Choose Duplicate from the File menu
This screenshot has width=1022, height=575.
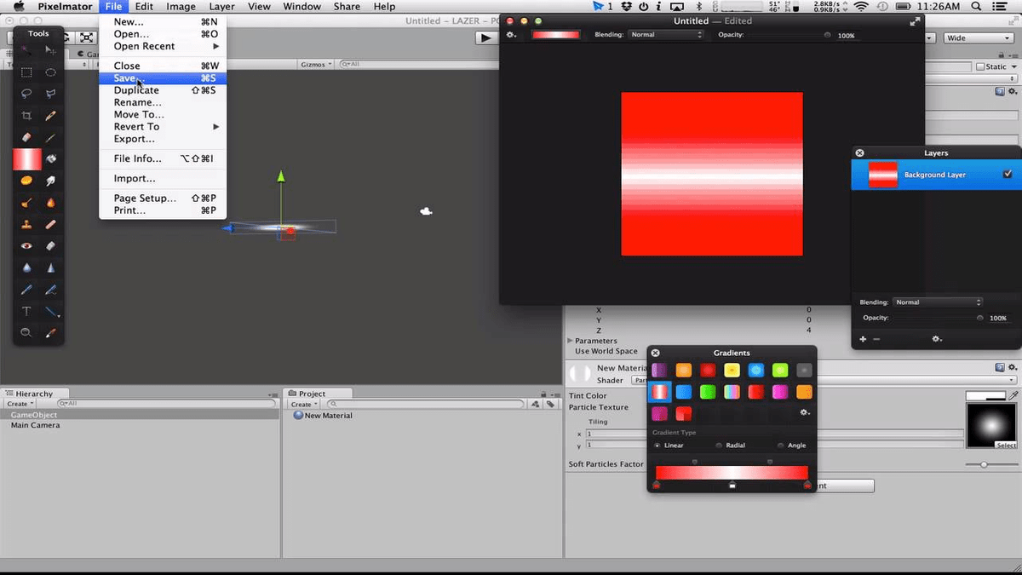pos(136,90)
